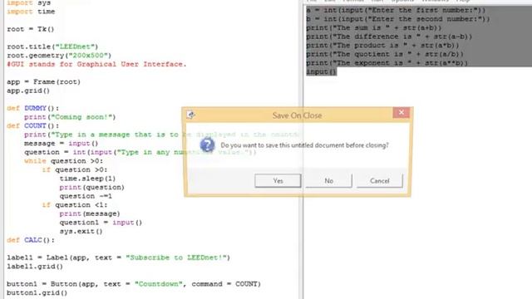The image size is (532, 299).
Task: Click the 'import sys' line in left editor
Action: coord(29,3)
